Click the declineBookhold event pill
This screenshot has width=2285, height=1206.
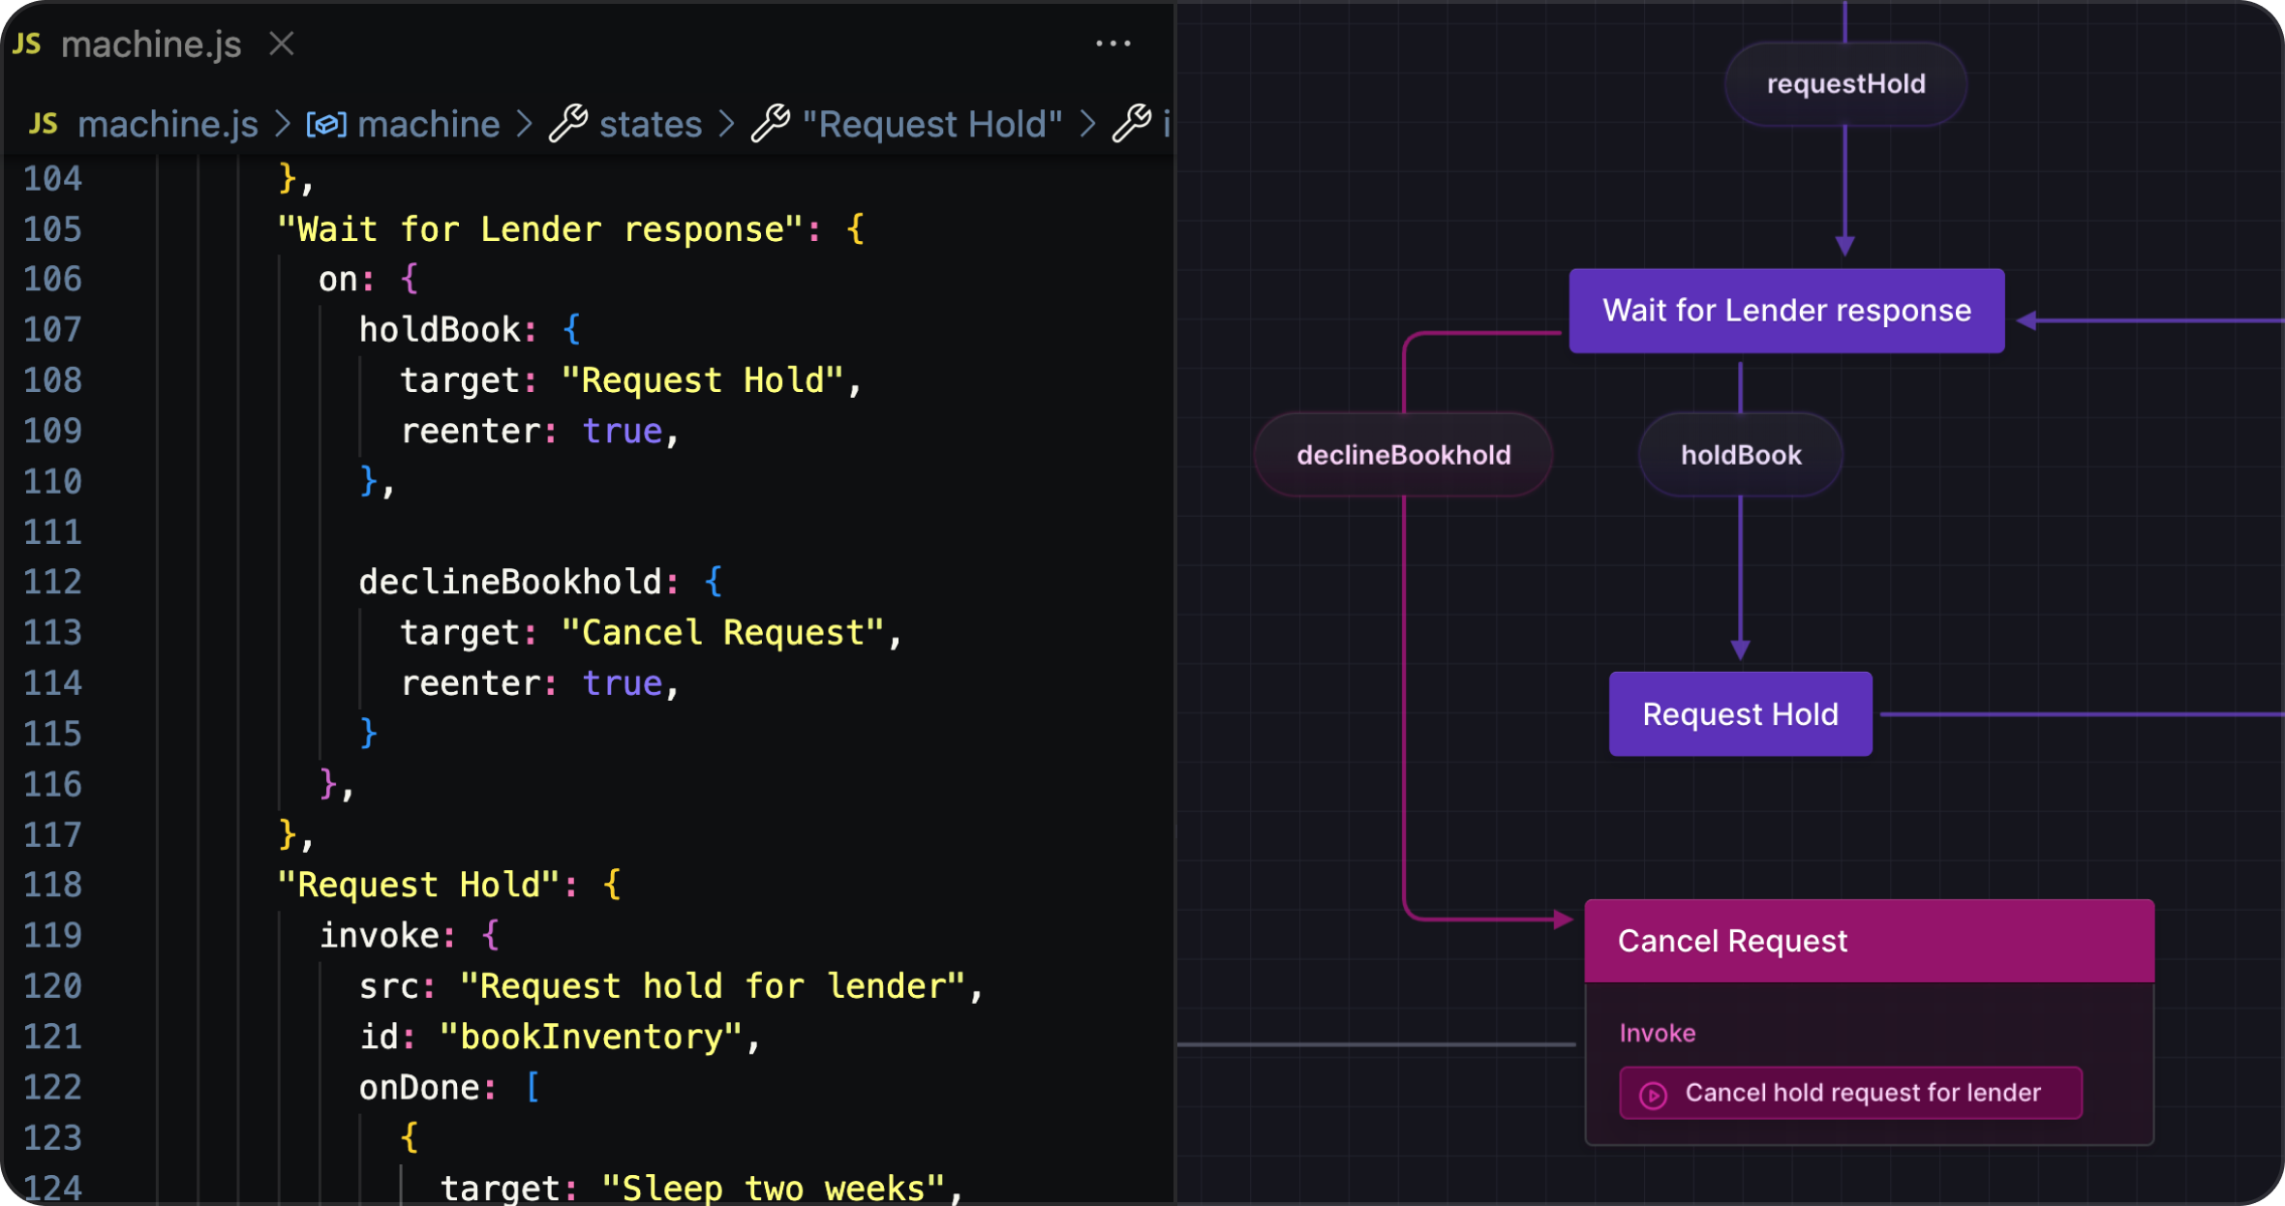(1403, 454)
